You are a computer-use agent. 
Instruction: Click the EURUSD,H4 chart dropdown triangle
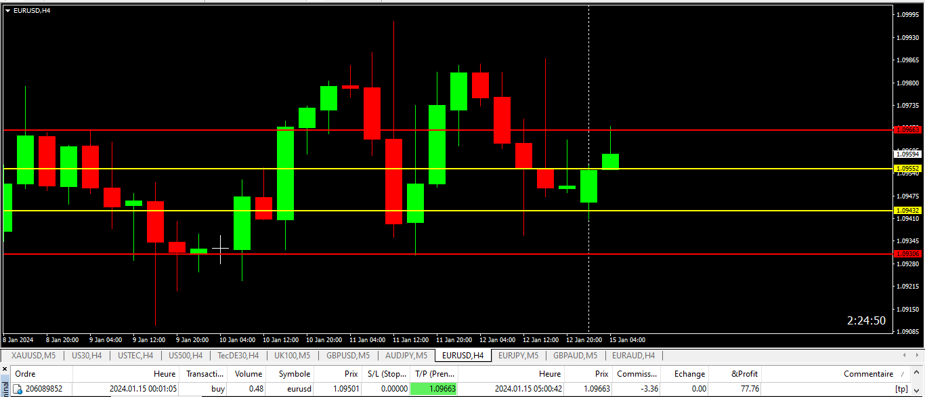(x=7, y=11)
